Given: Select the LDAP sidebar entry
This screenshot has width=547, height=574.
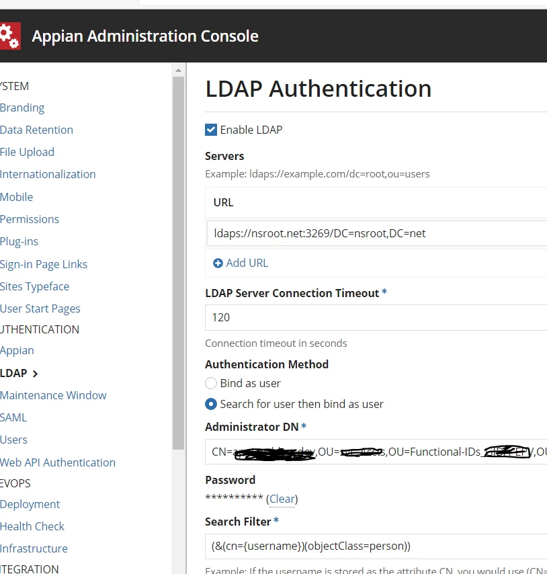Looking at the screenshot, I should tap(13, 373).
